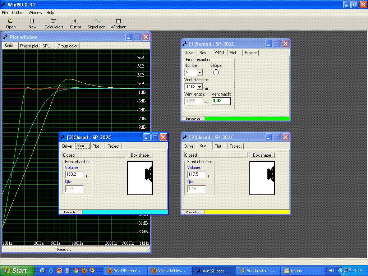Image resolution: width=368 pixels, height=276 pixels.
Task: Expand the Vent diameter dropdown
Action: 199,87
